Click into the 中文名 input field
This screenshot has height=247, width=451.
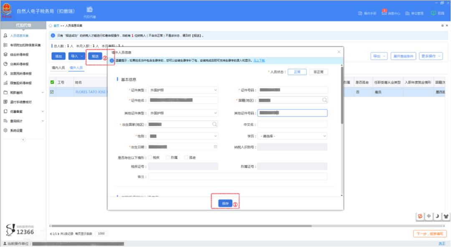292,124
